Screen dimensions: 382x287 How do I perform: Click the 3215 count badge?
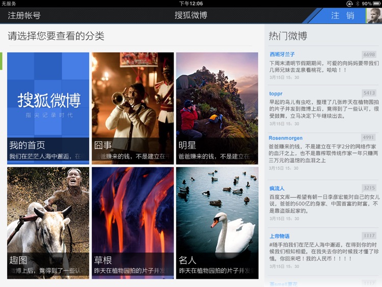pos(369,188)
